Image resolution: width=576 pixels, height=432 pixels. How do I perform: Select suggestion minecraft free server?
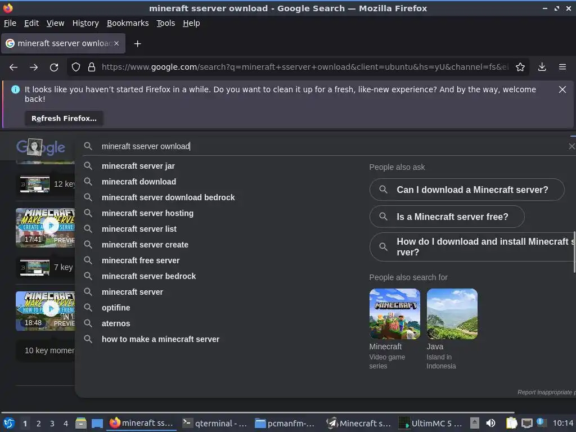click(x=141, y=261)
